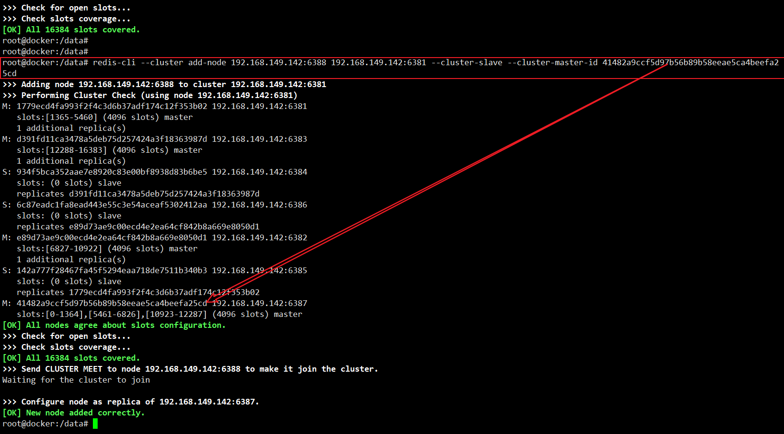Viewport: 784px width, 434px height.
Task: Click 'replicates 1779ecd4fa993f2f4c3d6b37adf174c12f353b02' line
Action: [138, 292]
